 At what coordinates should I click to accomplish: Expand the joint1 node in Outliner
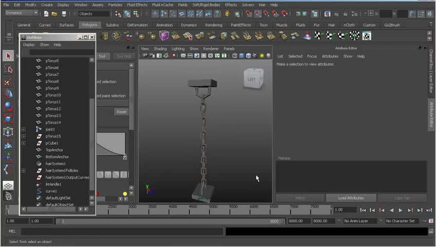click(24, 129)
